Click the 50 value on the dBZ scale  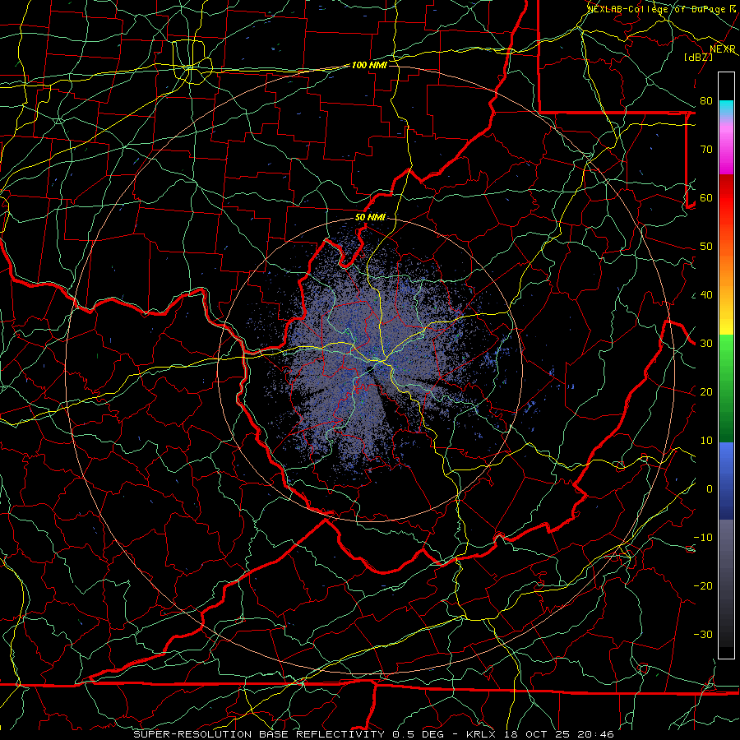(706, 247)
